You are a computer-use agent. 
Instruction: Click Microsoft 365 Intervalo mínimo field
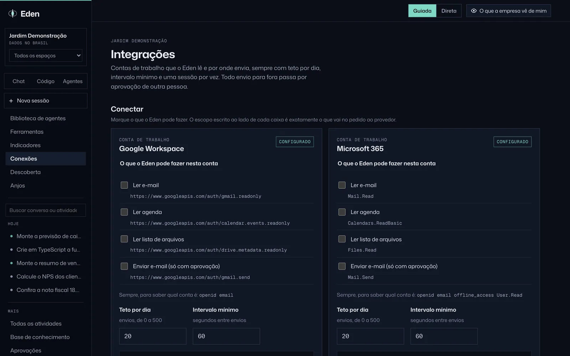[444, 336]
